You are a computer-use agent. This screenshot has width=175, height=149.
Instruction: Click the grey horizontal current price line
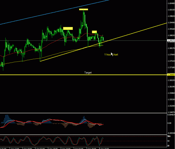click(83, 41)
